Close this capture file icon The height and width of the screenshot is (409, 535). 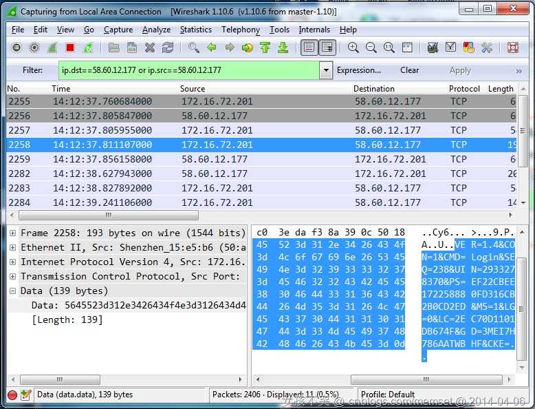point(150,48)
